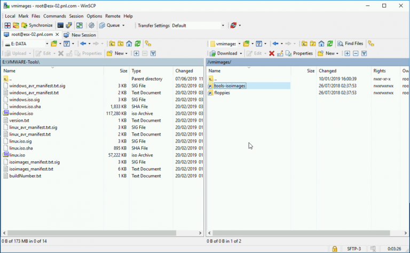This screenshot has height=253, width=410.
Task: Open Preferences via the gear icon
Action: (x=91, y=25)
